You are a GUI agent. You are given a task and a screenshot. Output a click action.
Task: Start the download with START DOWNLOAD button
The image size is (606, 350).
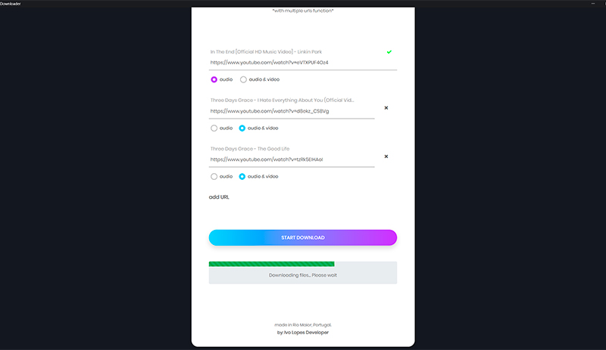coord(302,237)
